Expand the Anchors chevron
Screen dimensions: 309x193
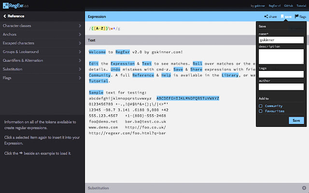(x=80, y=34)
